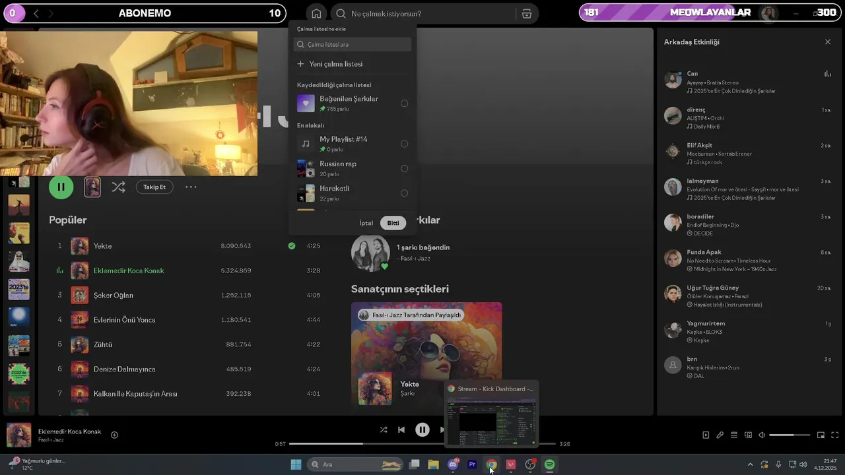
Task: Search in Çalma listesi ara field
Action: (353, 44)
